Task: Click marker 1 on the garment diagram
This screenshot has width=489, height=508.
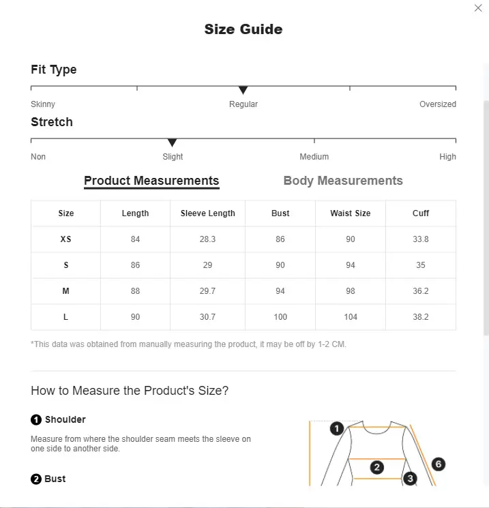Action: [x=337, y=429]
